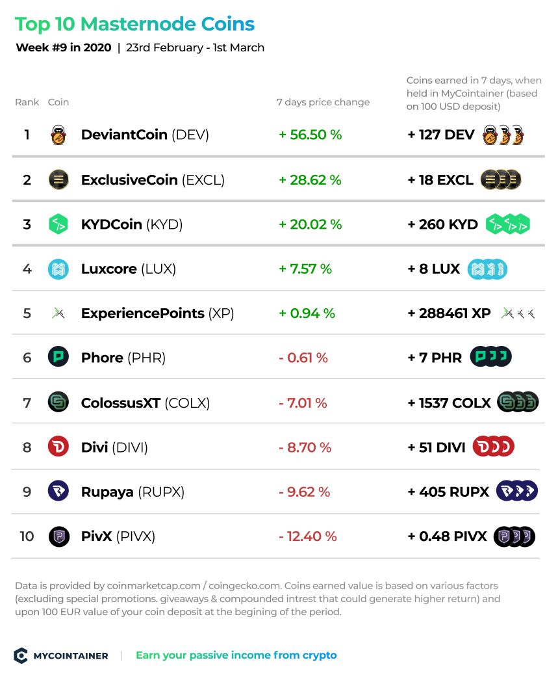Click the ColossusXT dark green icon
Image resolution: width=558 pixels, height=686 pixels.
(58, 402)
